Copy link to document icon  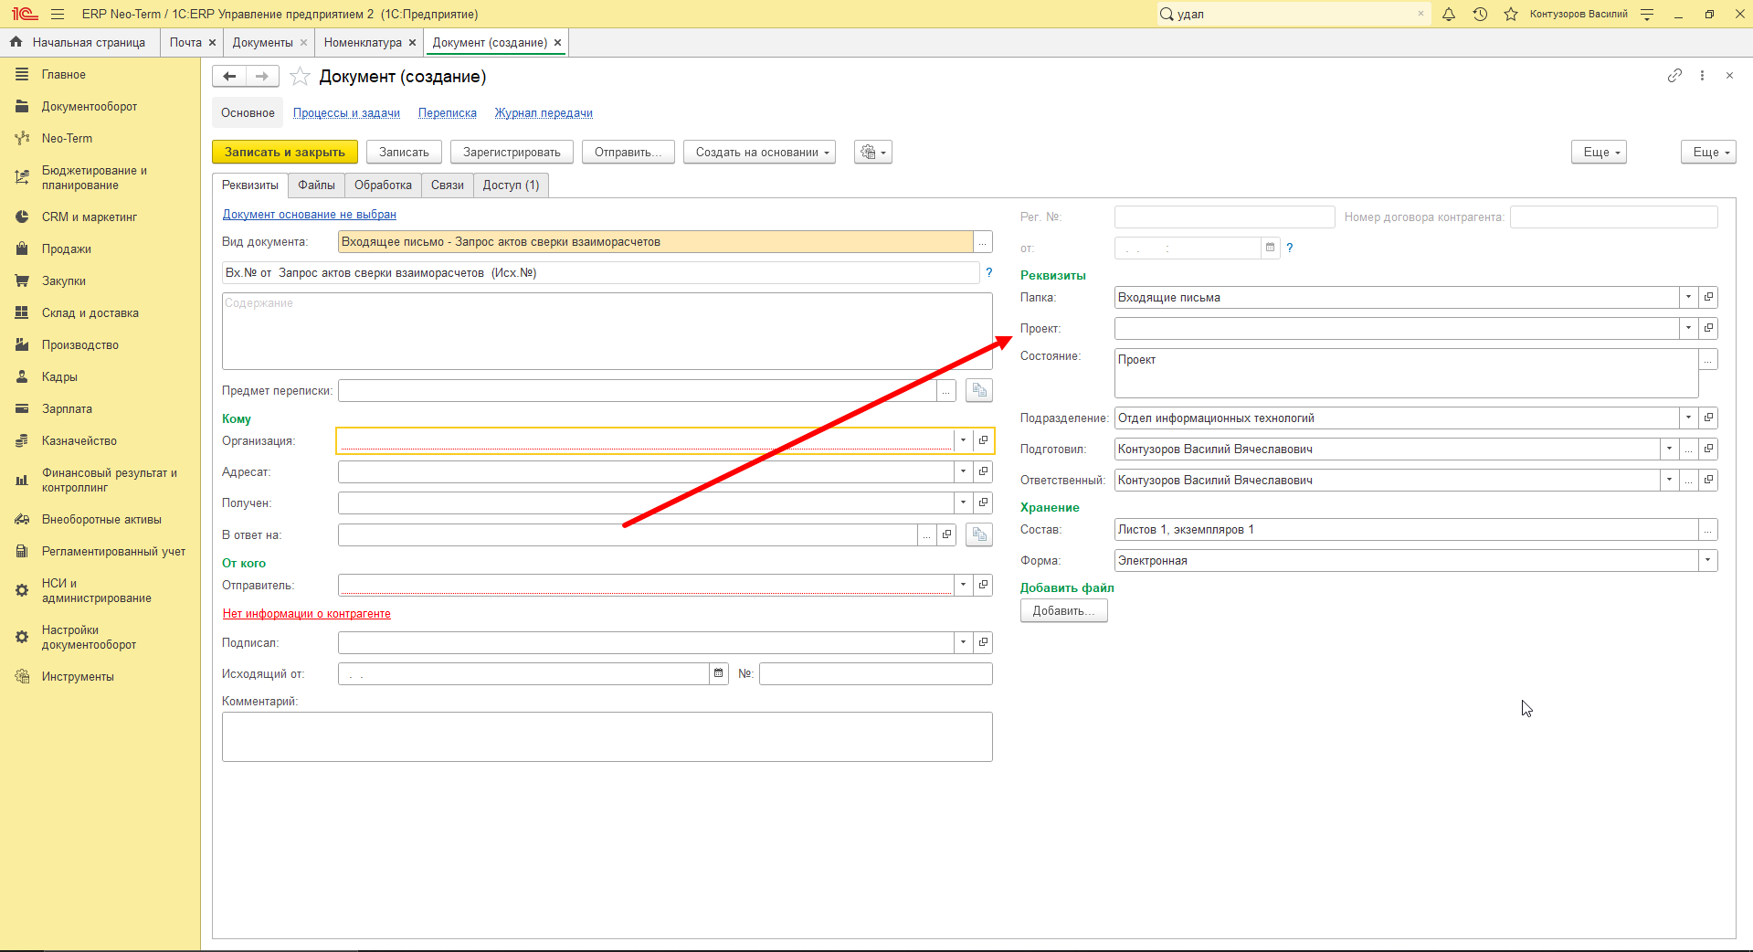(1674, 76)
